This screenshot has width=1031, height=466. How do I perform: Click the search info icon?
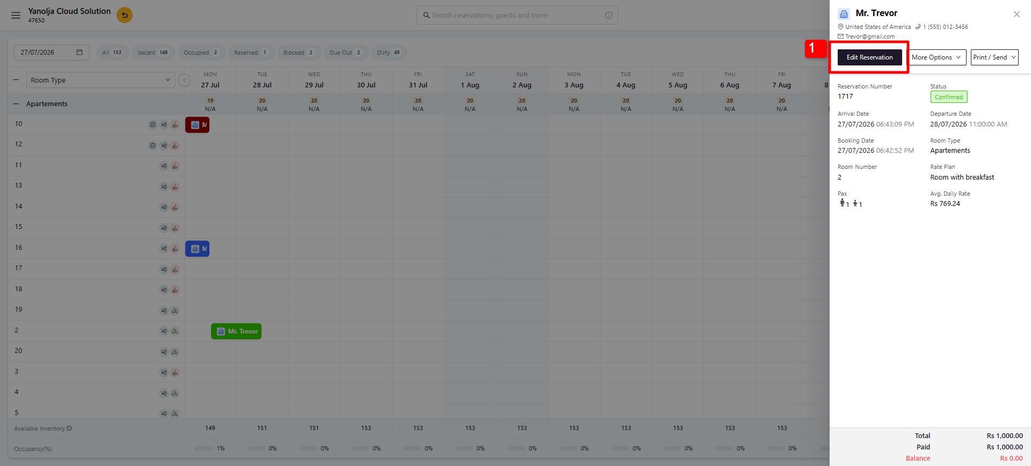pyautogui.click(x=608, y=15)
